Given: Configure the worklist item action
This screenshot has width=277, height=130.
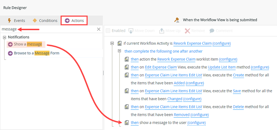Looking at the screenshot, I should (228, 59).
